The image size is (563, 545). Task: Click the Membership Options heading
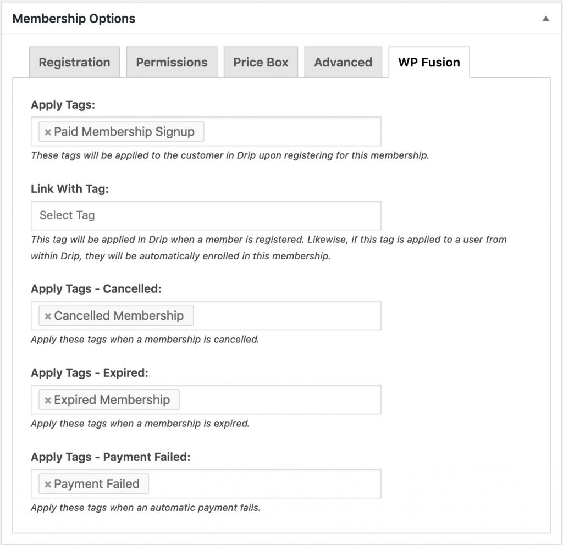coord(74,19)
